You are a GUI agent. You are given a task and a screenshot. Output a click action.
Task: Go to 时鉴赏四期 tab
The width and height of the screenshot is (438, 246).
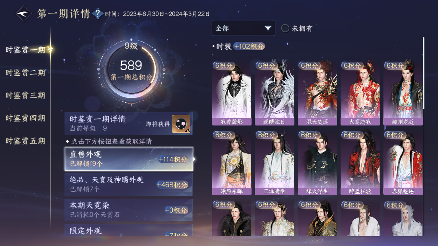tap(25, 118)
